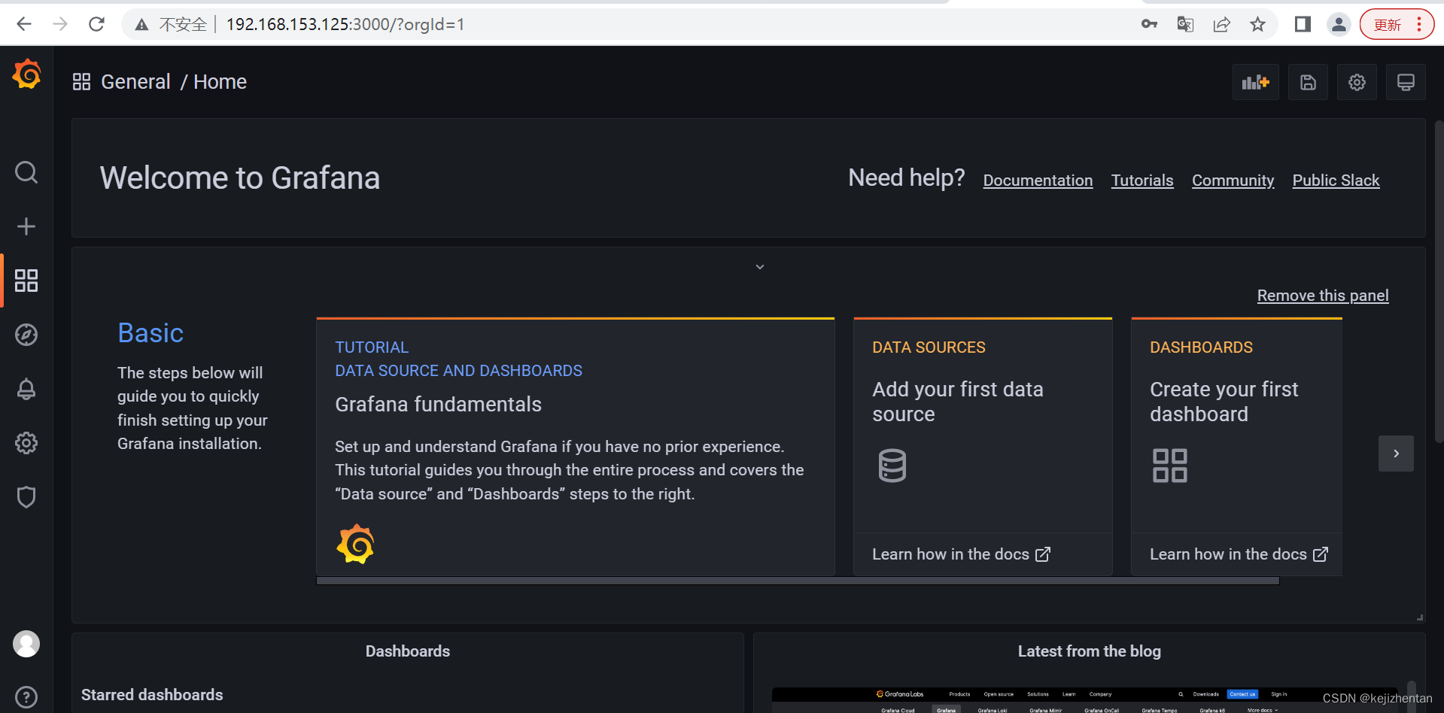Viewport: 1444px width, 713px height.
Task: Click the page vertical scrollbar
Action: tap(1439, 282)
